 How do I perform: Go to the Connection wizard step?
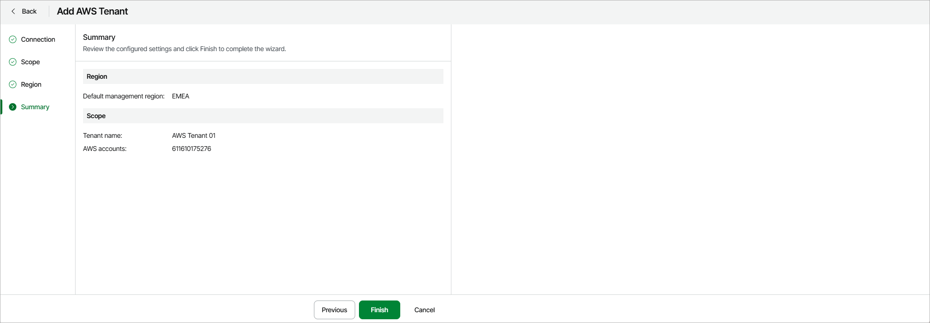(38, 39)
